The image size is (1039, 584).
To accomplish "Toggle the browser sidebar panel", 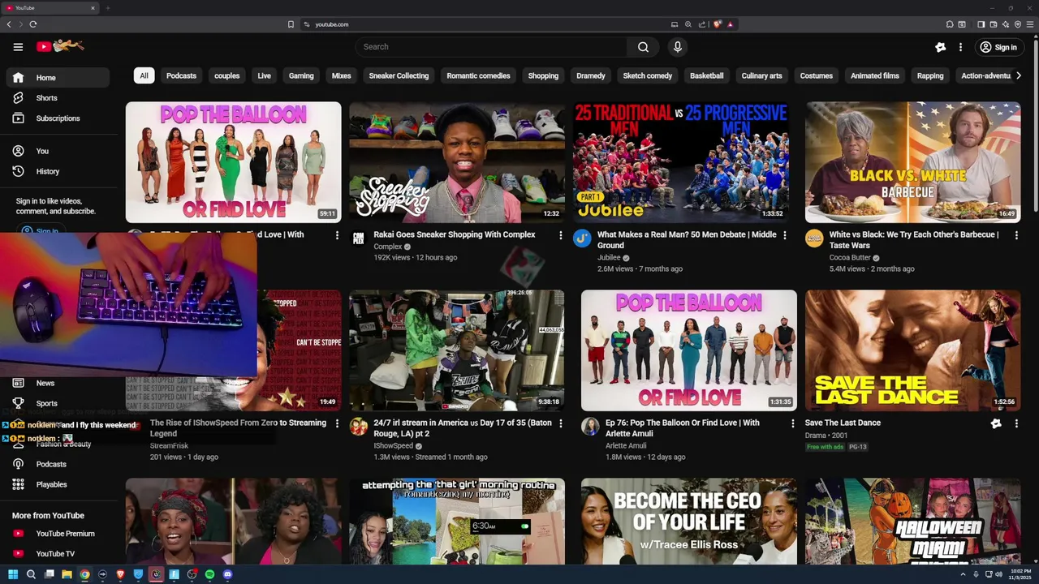I will [x=981, y=24].
